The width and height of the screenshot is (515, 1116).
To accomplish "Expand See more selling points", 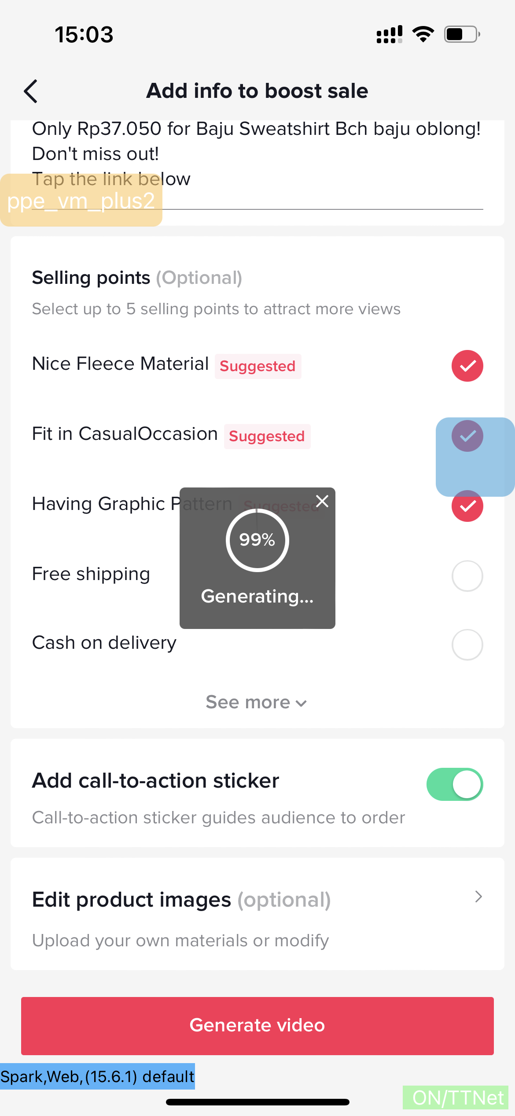I will point(256,702).
